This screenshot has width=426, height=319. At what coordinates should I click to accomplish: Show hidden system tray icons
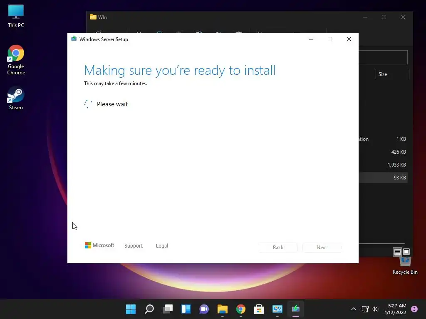point(354,309)
